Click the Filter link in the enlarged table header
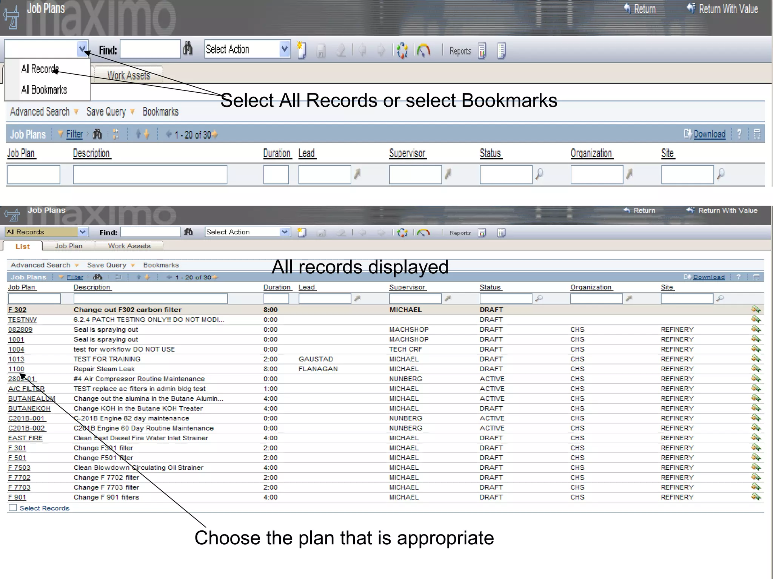The image size is (773, 579). click(x=74, y=134)
